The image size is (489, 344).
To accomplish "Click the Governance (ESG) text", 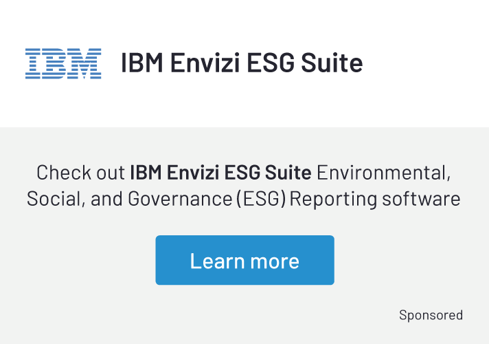I will pyautogui.click(x=207, y=199).
